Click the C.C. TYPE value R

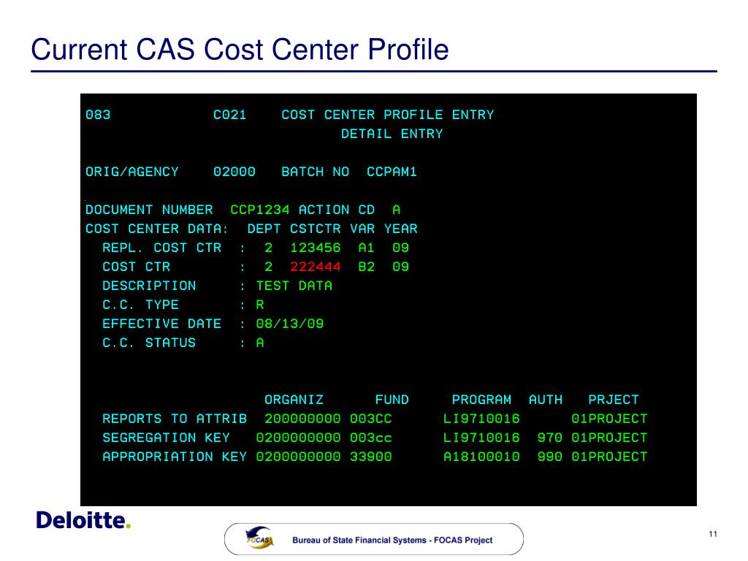tap(260, 305)
